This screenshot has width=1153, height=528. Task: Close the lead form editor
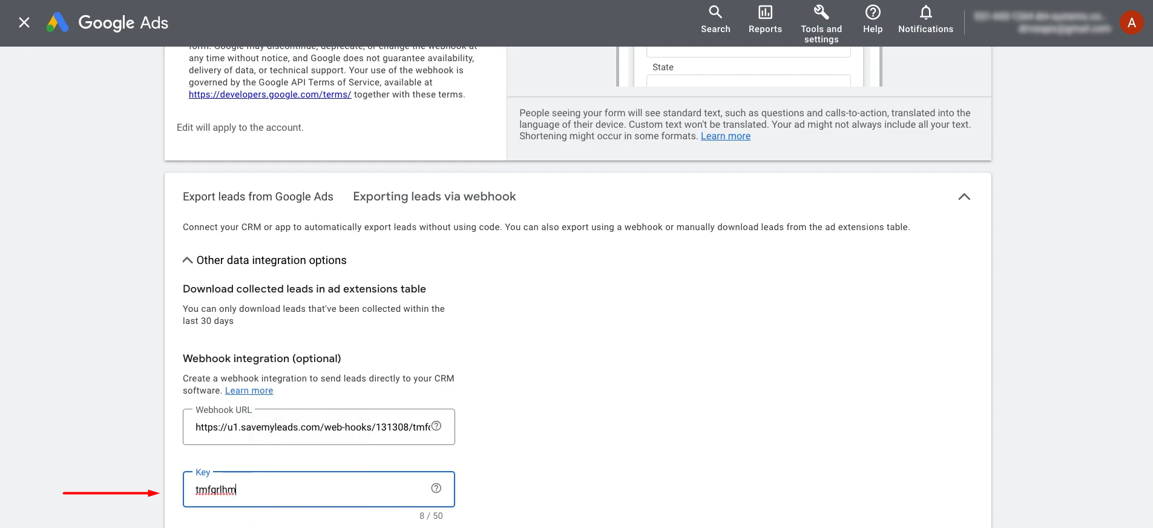[24, 22]
